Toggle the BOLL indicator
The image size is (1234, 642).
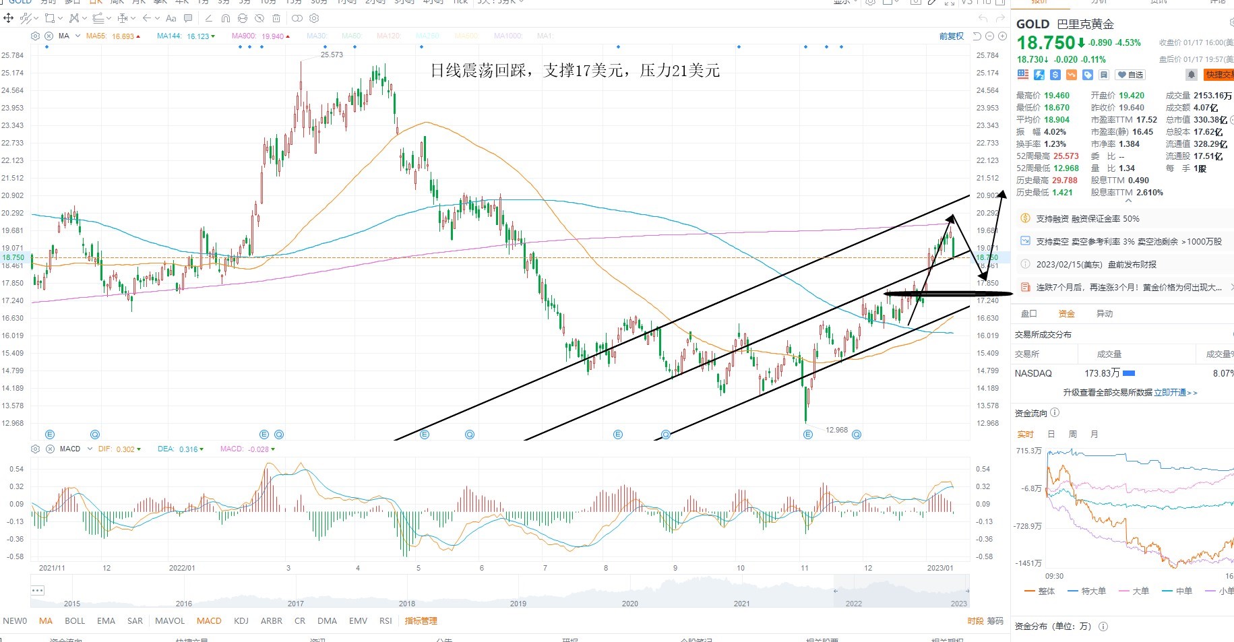pos(75,621)
